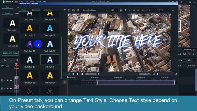Image resolution: width=197 pixels, height=111 pixels.
Task: Click the fullscreen preview icon
Action: click(x=194, y=54)
